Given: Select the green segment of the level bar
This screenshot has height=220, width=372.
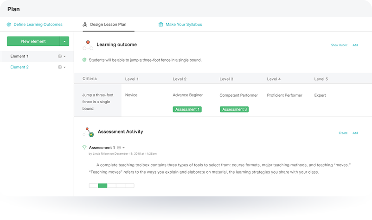Looking at the screenshot, I should point(103,185).
